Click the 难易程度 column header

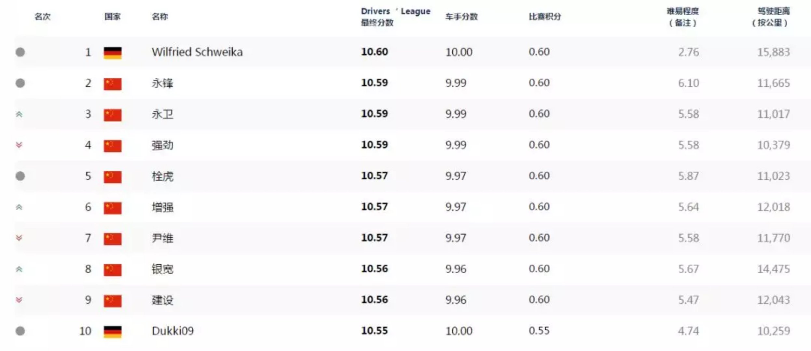point(682,17)
